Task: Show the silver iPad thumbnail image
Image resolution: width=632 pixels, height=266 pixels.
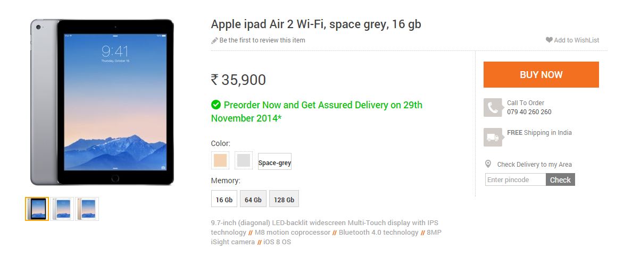Action: 62,209
